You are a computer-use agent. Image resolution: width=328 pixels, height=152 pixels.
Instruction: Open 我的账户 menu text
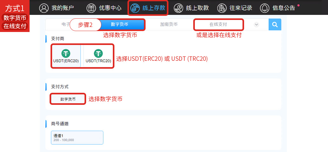coord(63,8)
